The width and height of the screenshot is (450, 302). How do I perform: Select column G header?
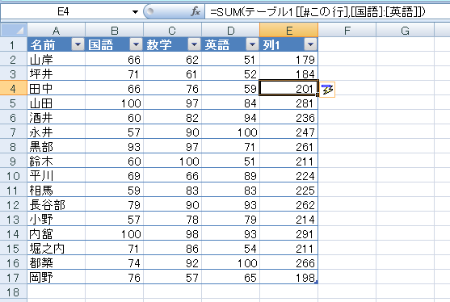click(406, 30)
